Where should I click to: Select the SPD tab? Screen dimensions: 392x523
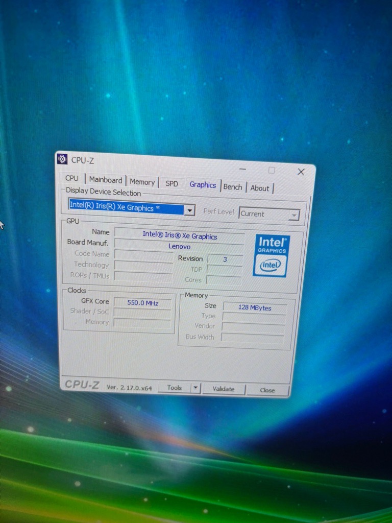[x=172, y=183]
